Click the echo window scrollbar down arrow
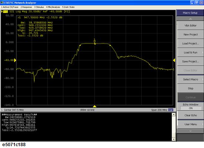This screenshot has width=204, height=148. pyautogui.click(x=174, y=139)
